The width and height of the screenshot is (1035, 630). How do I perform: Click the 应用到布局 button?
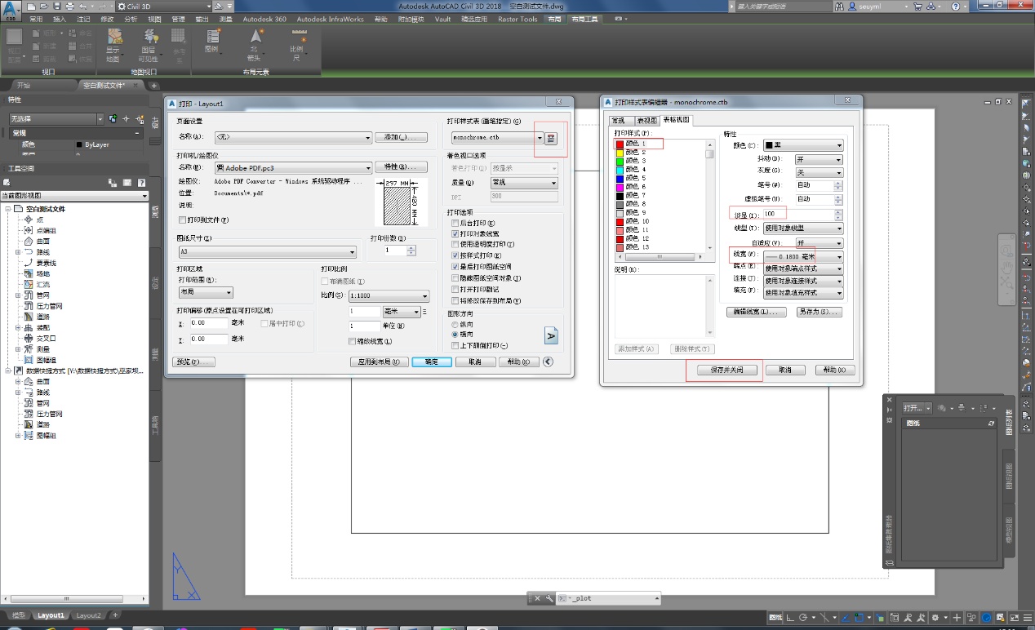tap(379, 362)
